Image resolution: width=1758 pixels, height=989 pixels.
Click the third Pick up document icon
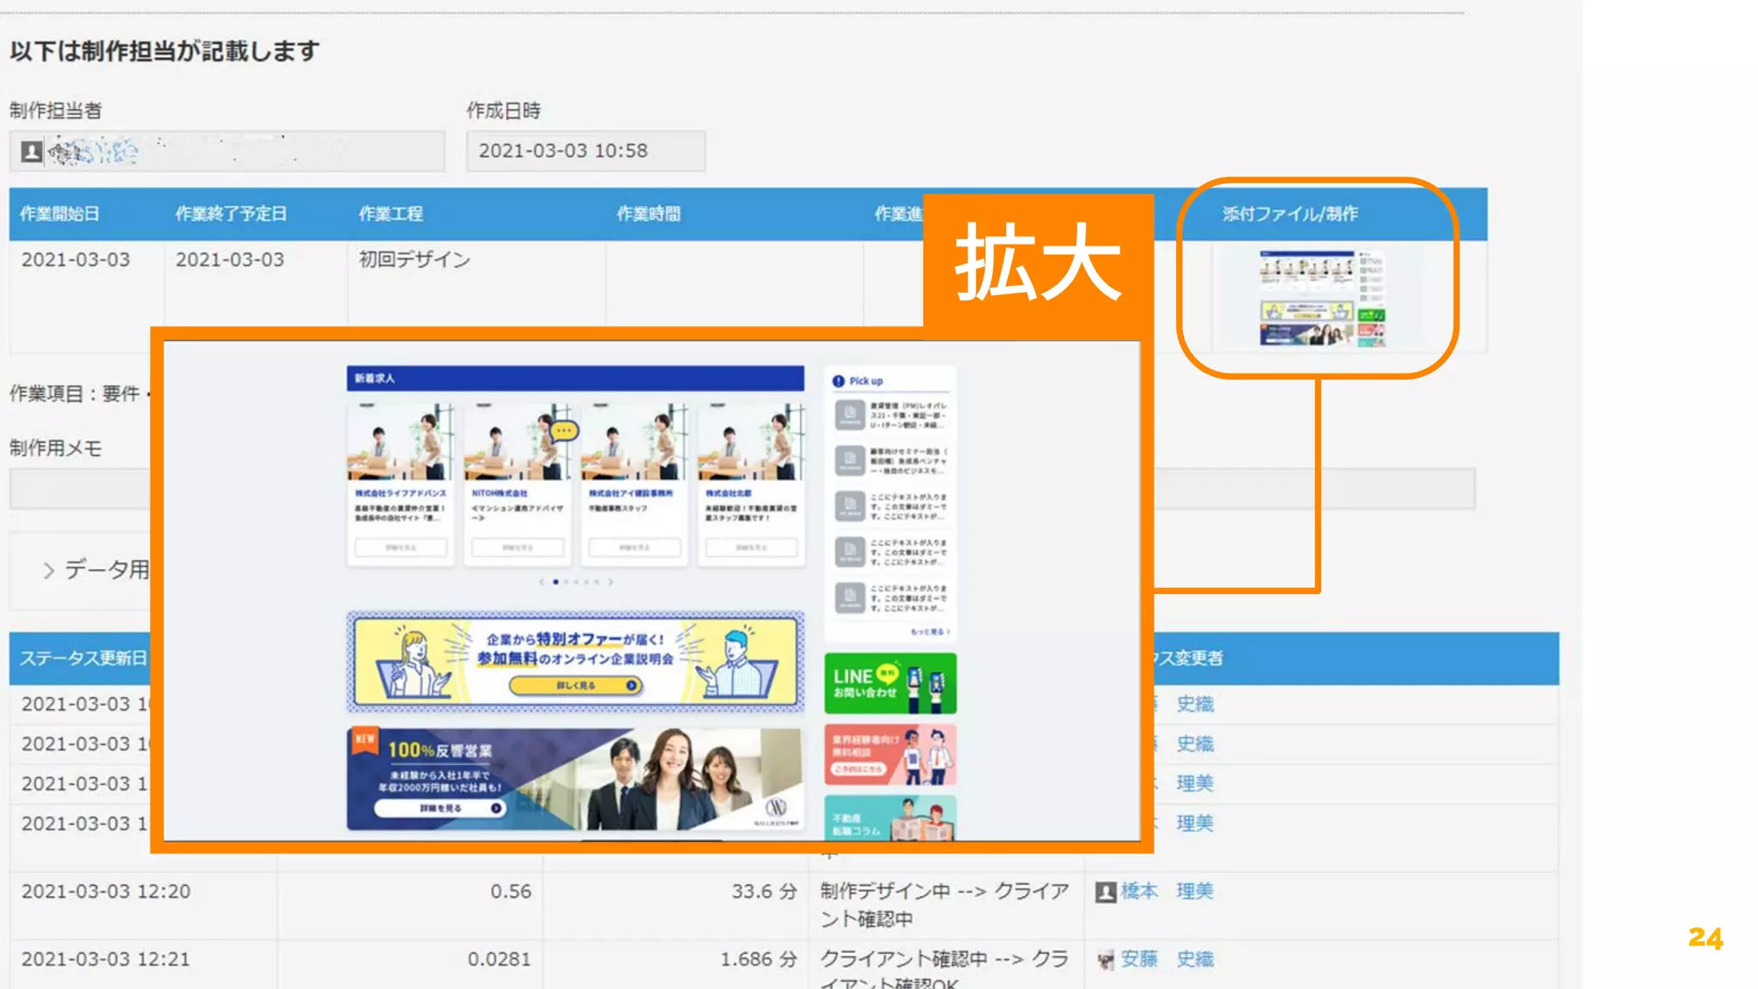point(850,507)
